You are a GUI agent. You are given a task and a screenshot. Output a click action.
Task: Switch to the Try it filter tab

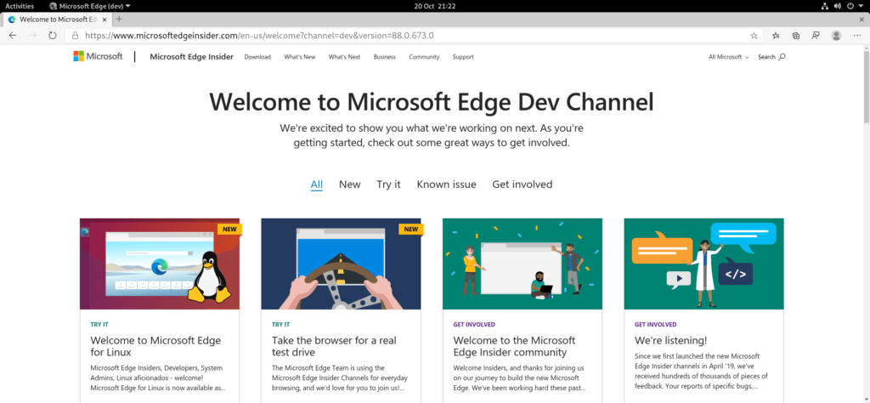pos(388,184)
